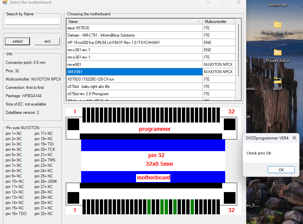The width and height of the screenshot is (303, 224).
Task: Open the aedrf desktop folder icon
Action: (277, 81)
